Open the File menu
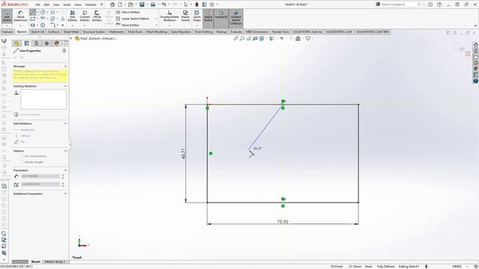Viewport: 479px width, 269px height. [38, 4]
